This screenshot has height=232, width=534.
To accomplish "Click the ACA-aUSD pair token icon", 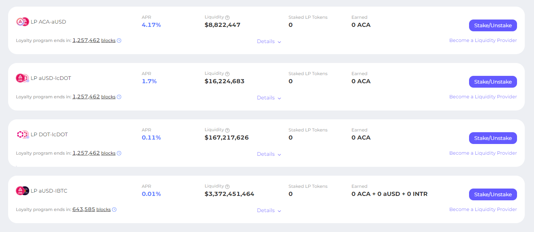I will click(23, 22).
